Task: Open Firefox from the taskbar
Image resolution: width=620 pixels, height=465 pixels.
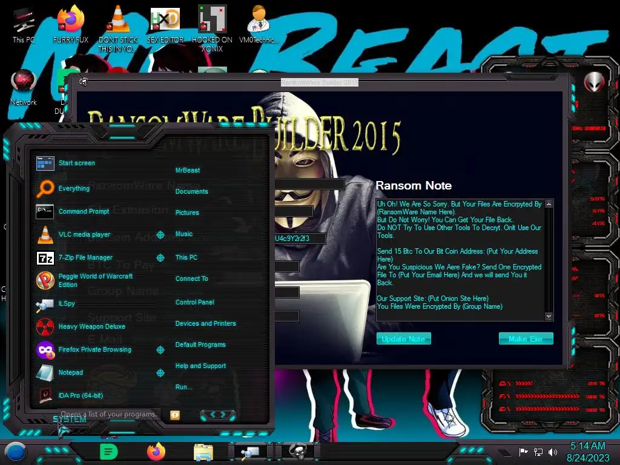Action: click(x=156, y=452)
